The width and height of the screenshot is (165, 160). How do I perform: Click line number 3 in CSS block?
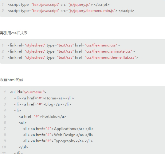click(3, 58)
